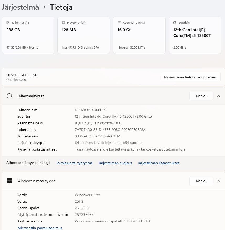Open the Toimialue tai työryhmä link

click(x=74, y=163)
